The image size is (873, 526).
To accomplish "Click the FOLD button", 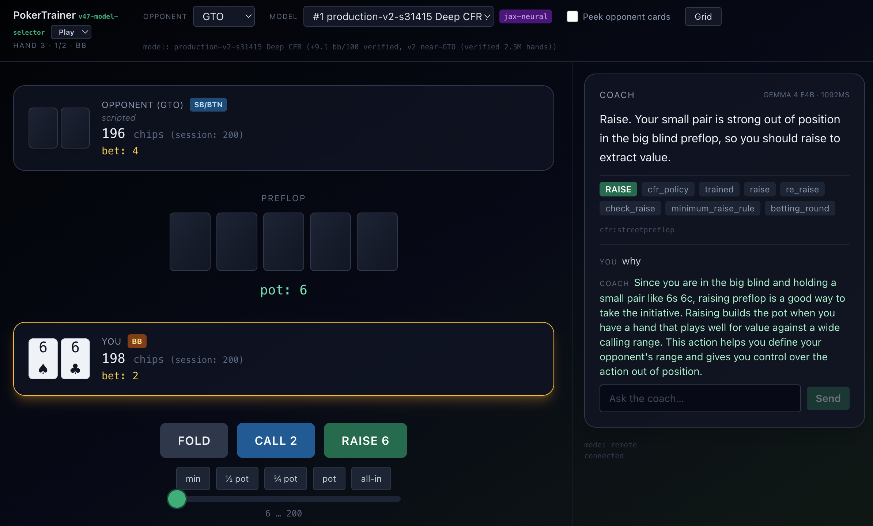I will click(x=194, y=440).
